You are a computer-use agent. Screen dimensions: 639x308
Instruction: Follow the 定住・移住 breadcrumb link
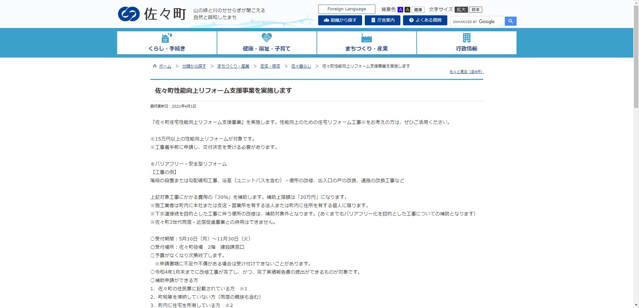270,66
